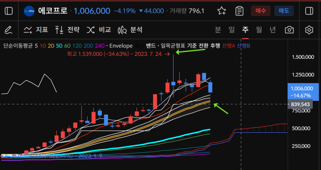Click the blue current price tag on axis

click(x=303, y=92)
